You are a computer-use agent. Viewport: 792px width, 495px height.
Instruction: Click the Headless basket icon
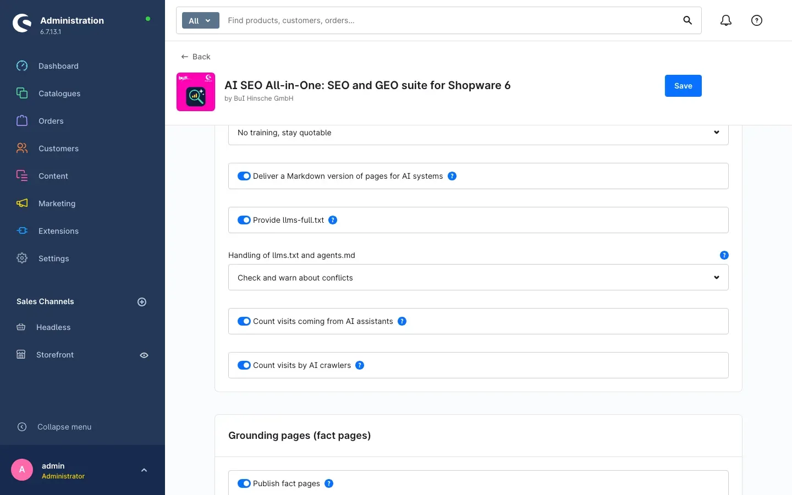(x=21, y=327)
